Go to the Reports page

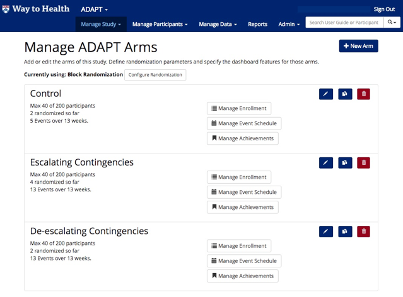(x=257, y=24)
